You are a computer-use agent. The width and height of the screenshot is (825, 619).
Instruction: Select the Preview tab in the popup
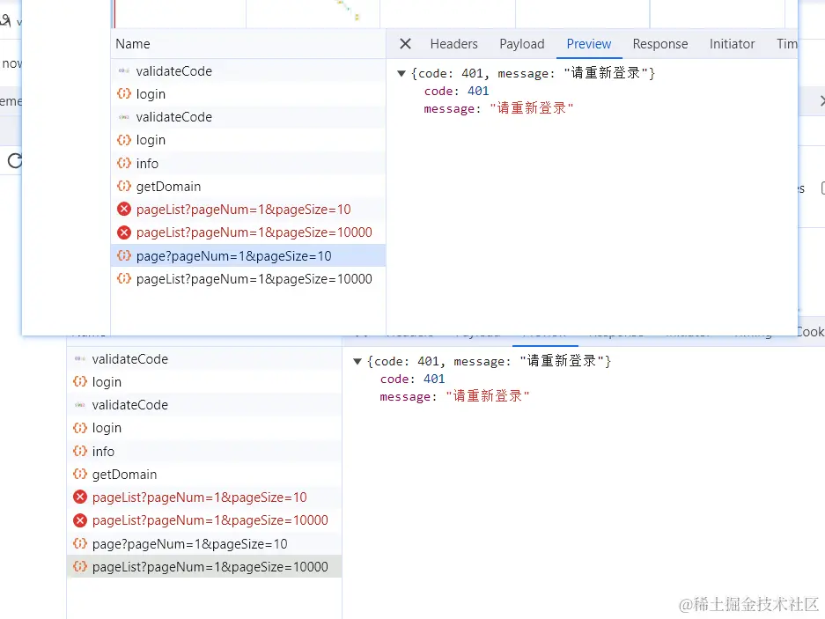(589, 44)
